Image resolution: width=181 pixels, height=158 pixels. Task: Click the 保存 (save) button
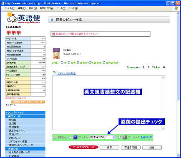(109, 148)
